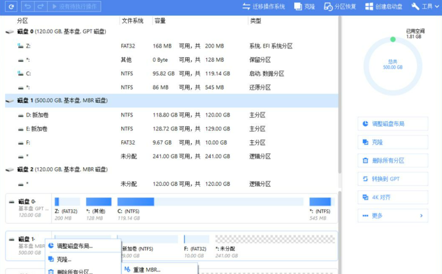Viewport: 442px width, 274px height.
Task: Click the refresh icon in the top toolbar
Action: pyautogui.click(x=12, y=6)
